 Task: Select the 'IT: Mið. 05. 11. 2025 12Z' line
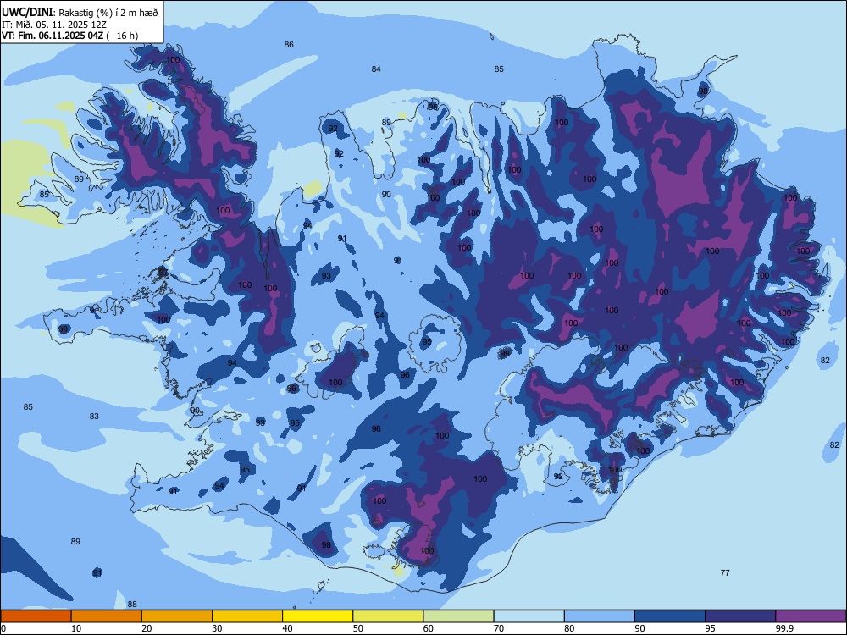(54, 25)
